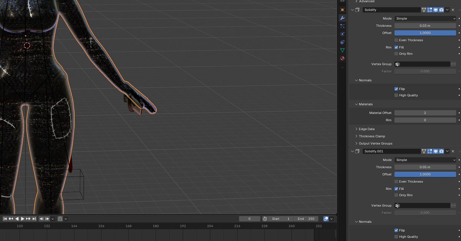Toggle auto keying magnet icon in timeline

point(60,219)
